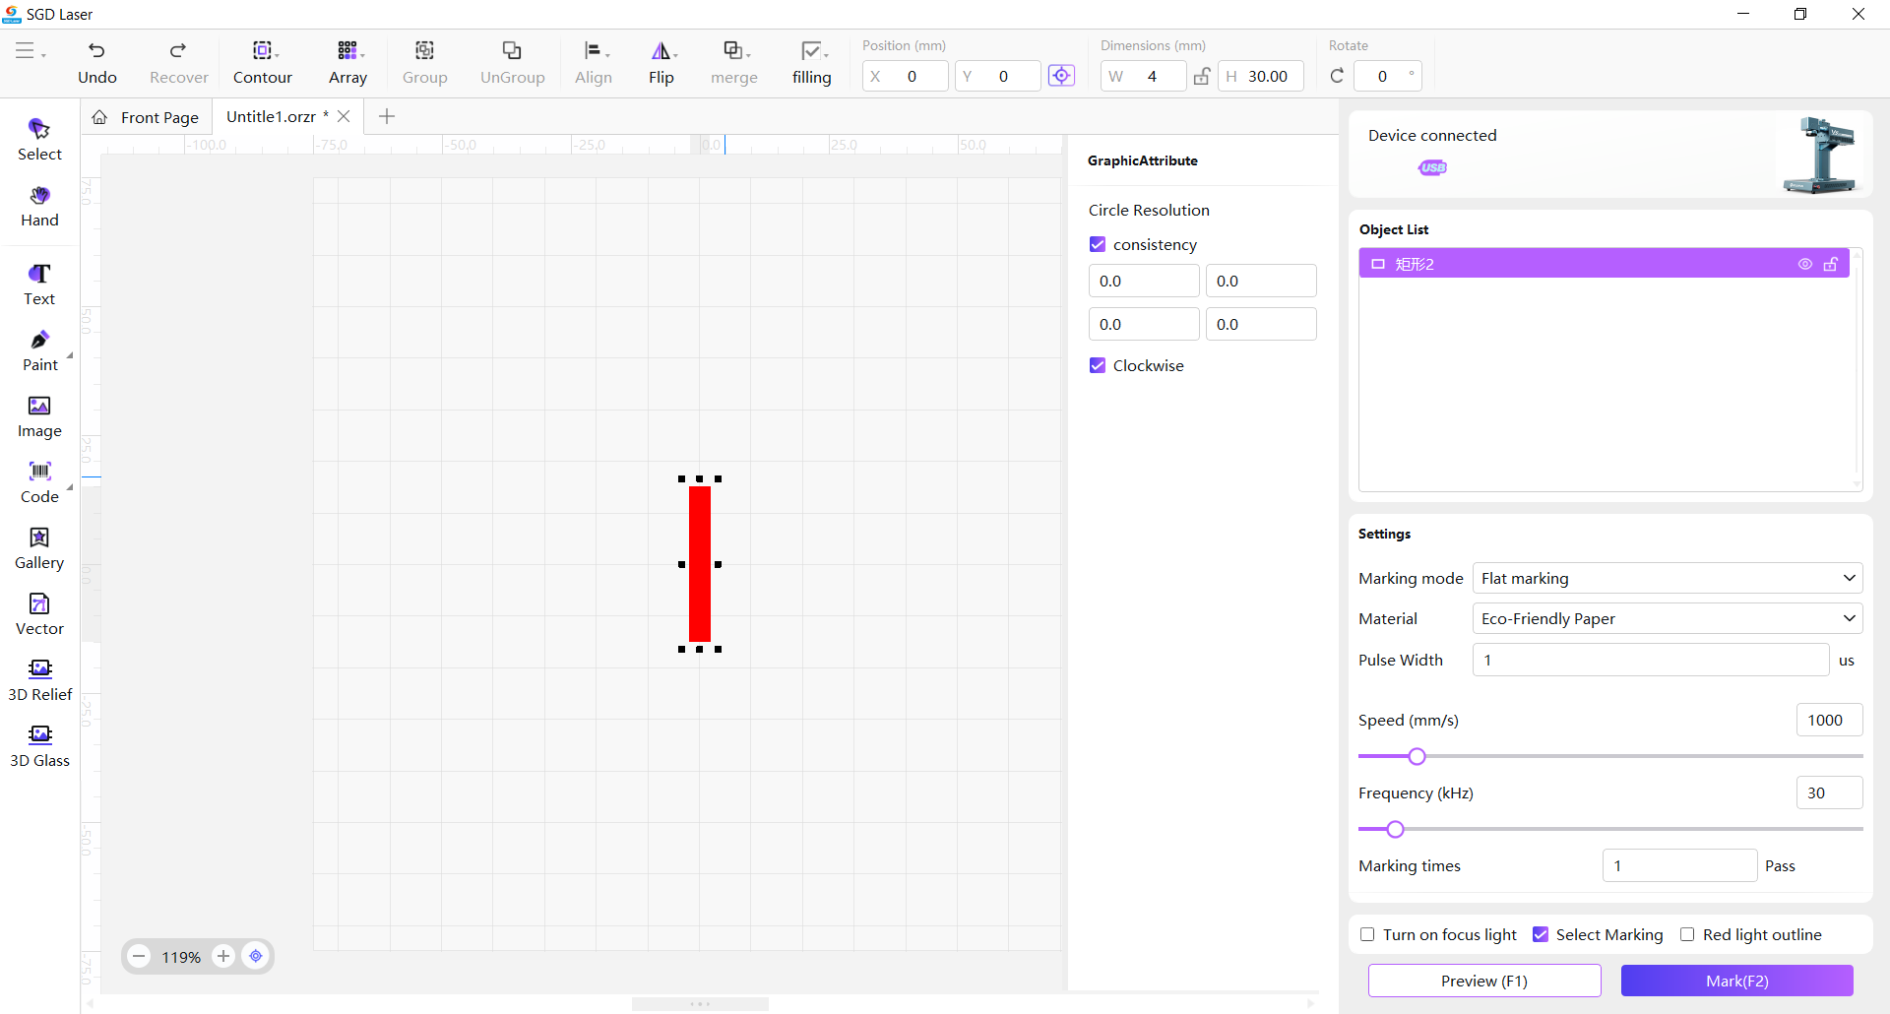
Task: Click the center position target icon
Action: coord(1061,76)
